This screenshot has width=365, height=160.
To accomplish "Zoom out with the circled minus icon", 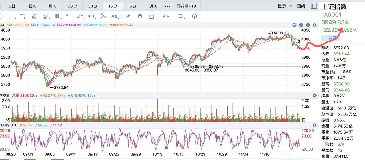I will coord(308,25).
